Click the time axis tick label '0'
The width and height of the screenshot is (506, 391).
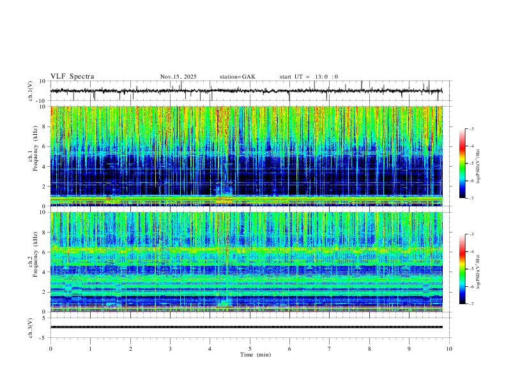click(50, 349)
